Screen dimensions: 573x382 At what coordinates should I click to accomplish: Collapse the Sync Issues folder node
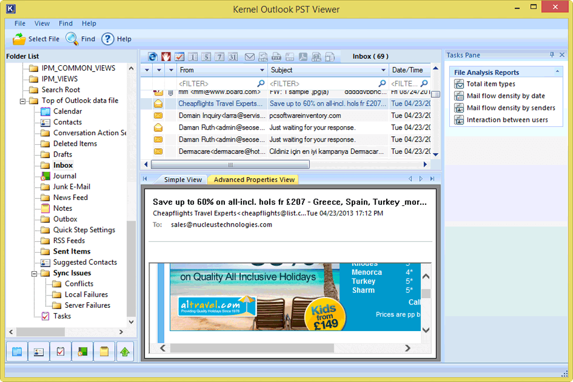pos(34,273)
